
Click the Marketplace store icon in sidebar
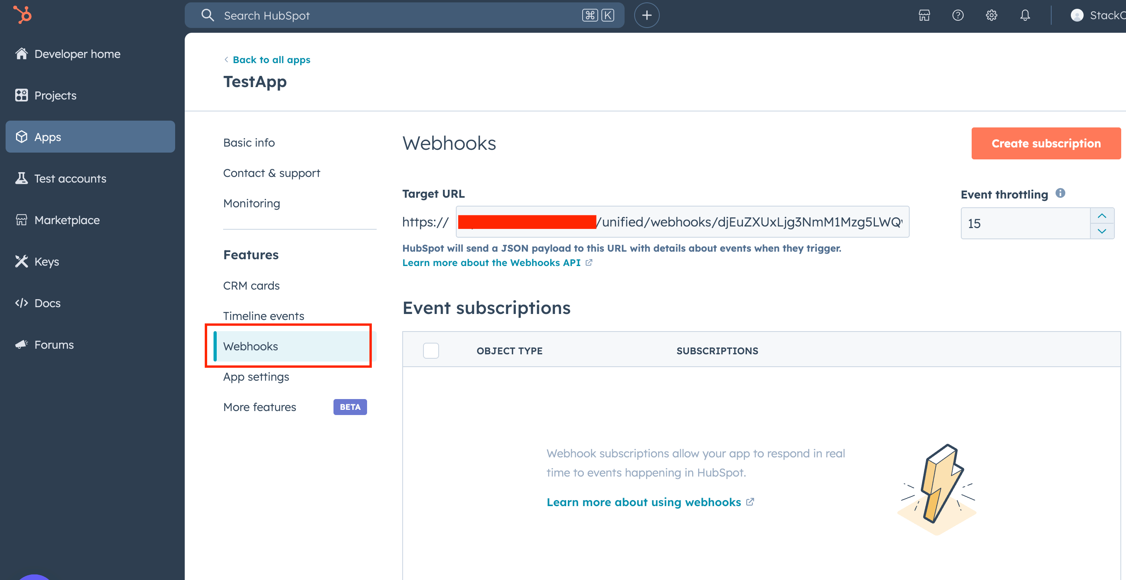(x=22, y=220)
